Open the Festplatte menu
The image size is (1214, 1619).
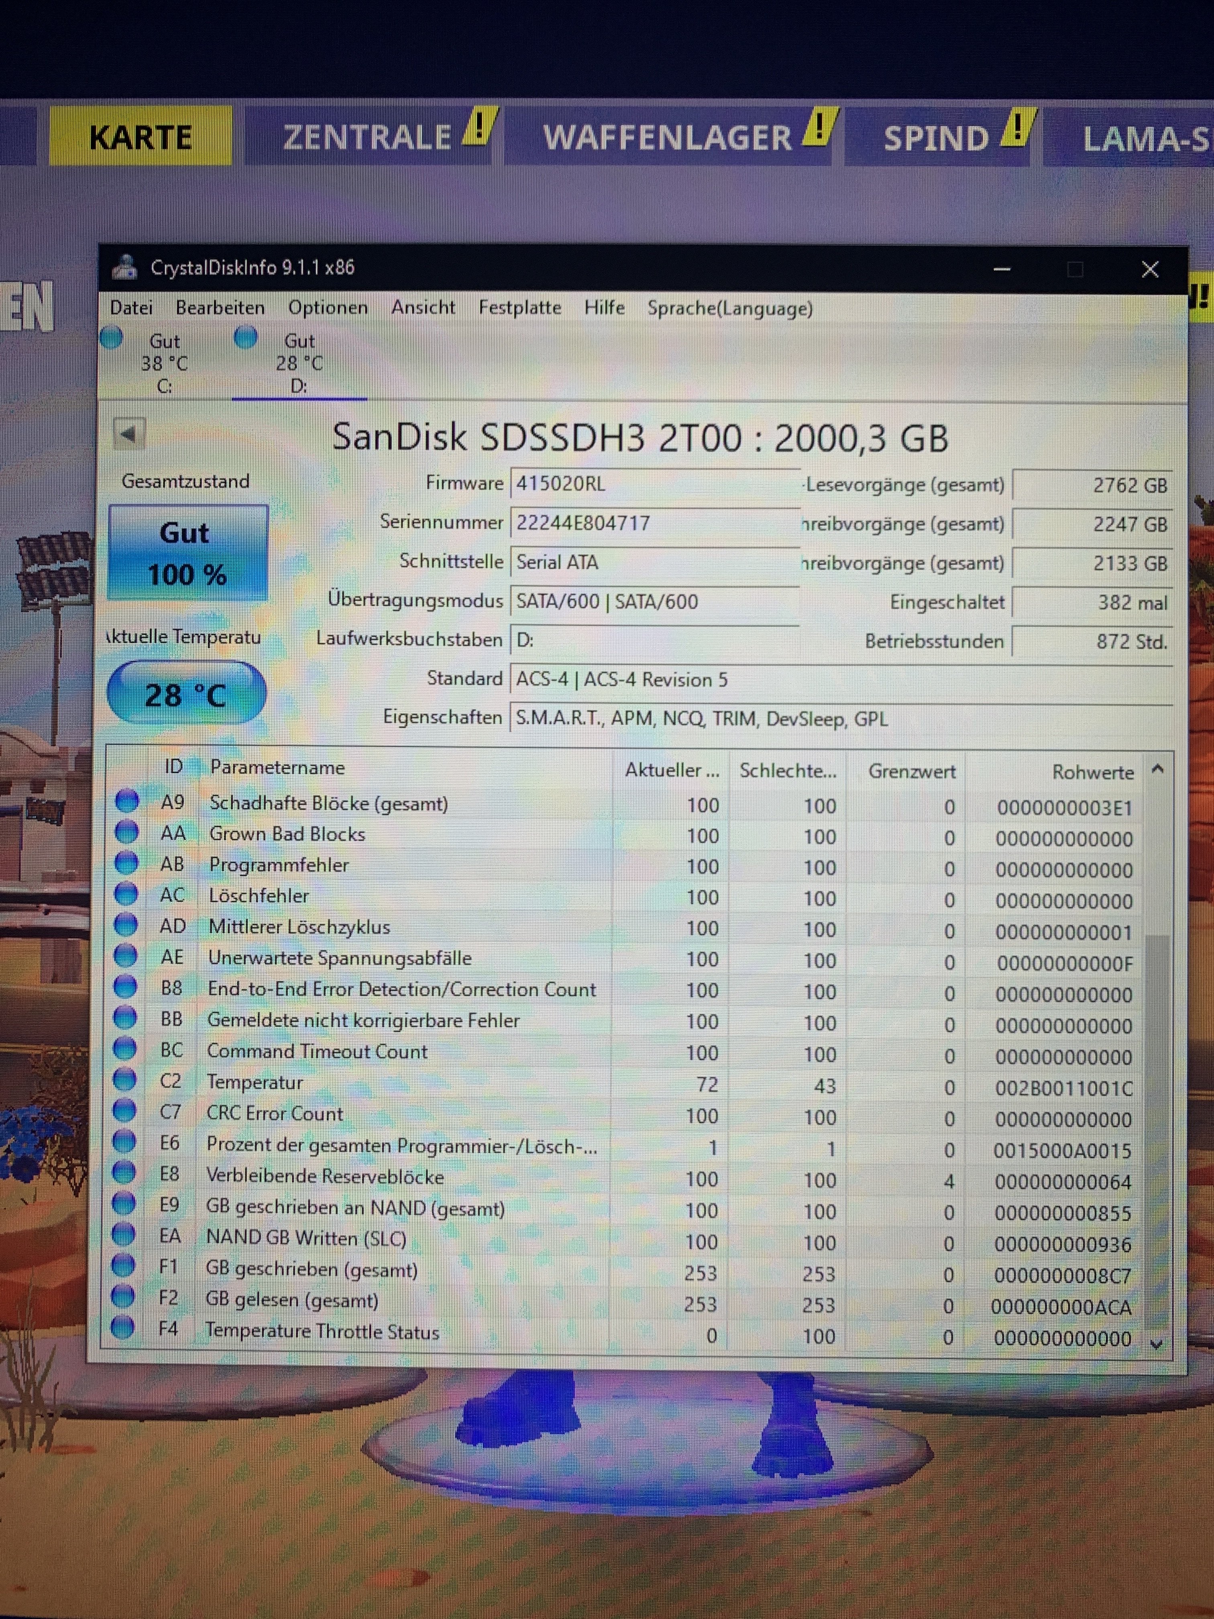coord(519,308)
